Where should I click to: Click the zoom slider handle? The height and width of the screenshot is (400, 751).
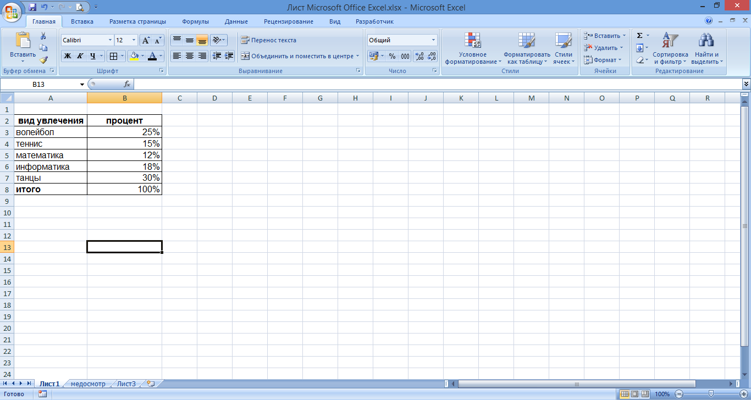click(711, 394)
